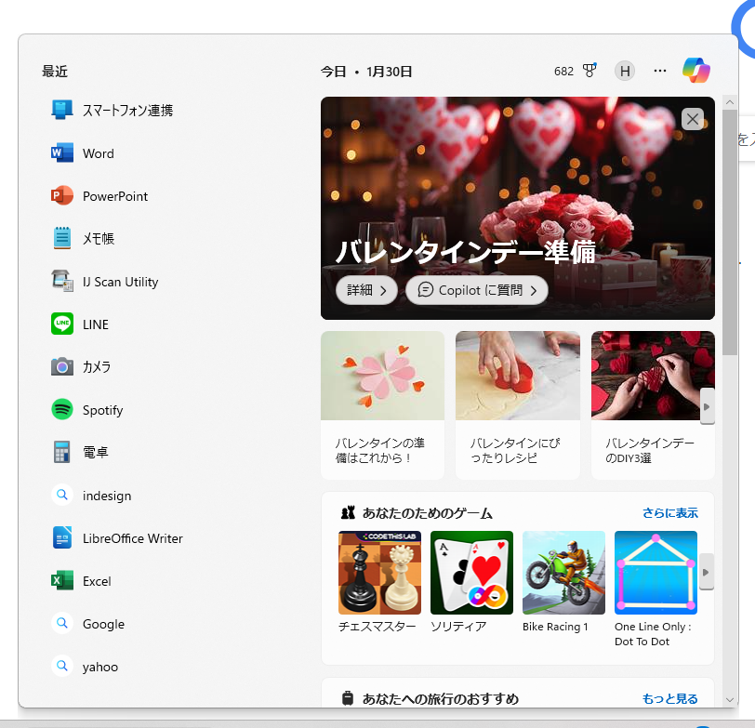Click the さらに表示 link for games

(x=669, y=513)
